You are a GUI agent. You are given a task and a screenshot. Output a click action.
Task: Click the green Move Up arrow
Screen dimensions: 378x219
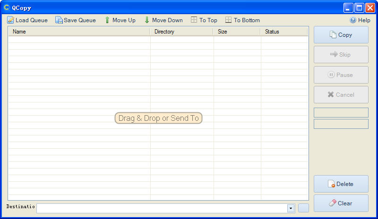tap(107, 20)
